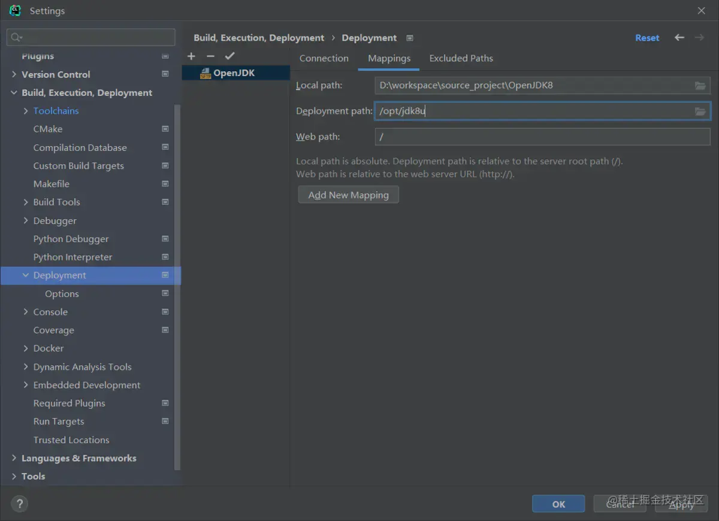This screenshot has width=719, height=521.
Task: Click the Add New Mapping button
Action: coord(348,195)
